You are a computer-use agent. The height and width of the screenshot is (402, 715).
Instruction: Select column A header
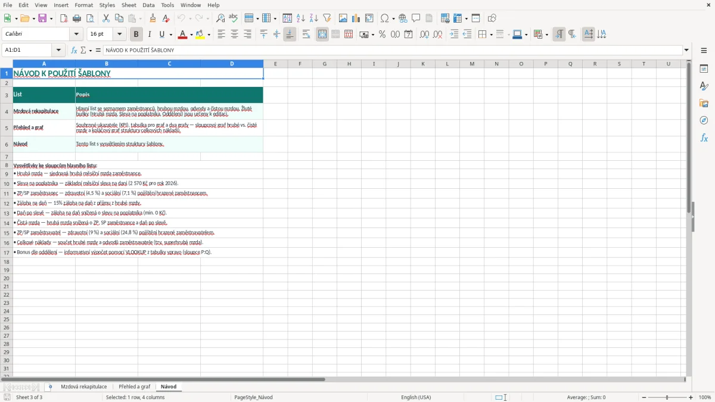click(44, 64)
